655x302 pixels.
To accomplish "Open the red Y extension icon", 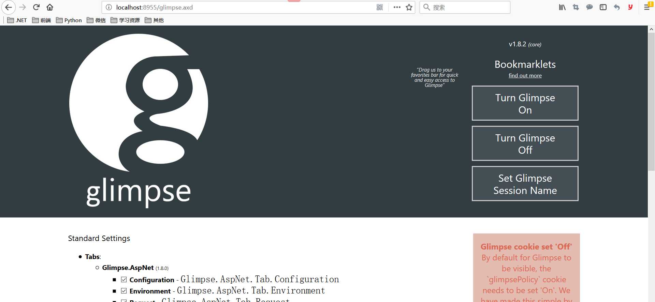I will coord(630,7).
